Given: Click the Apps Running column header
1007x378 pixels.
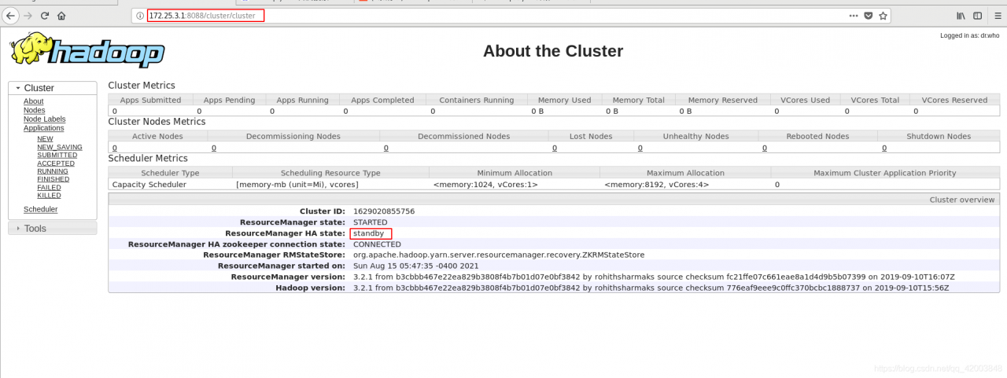Looking at the screenshot, I should click(x=302, y=100).
